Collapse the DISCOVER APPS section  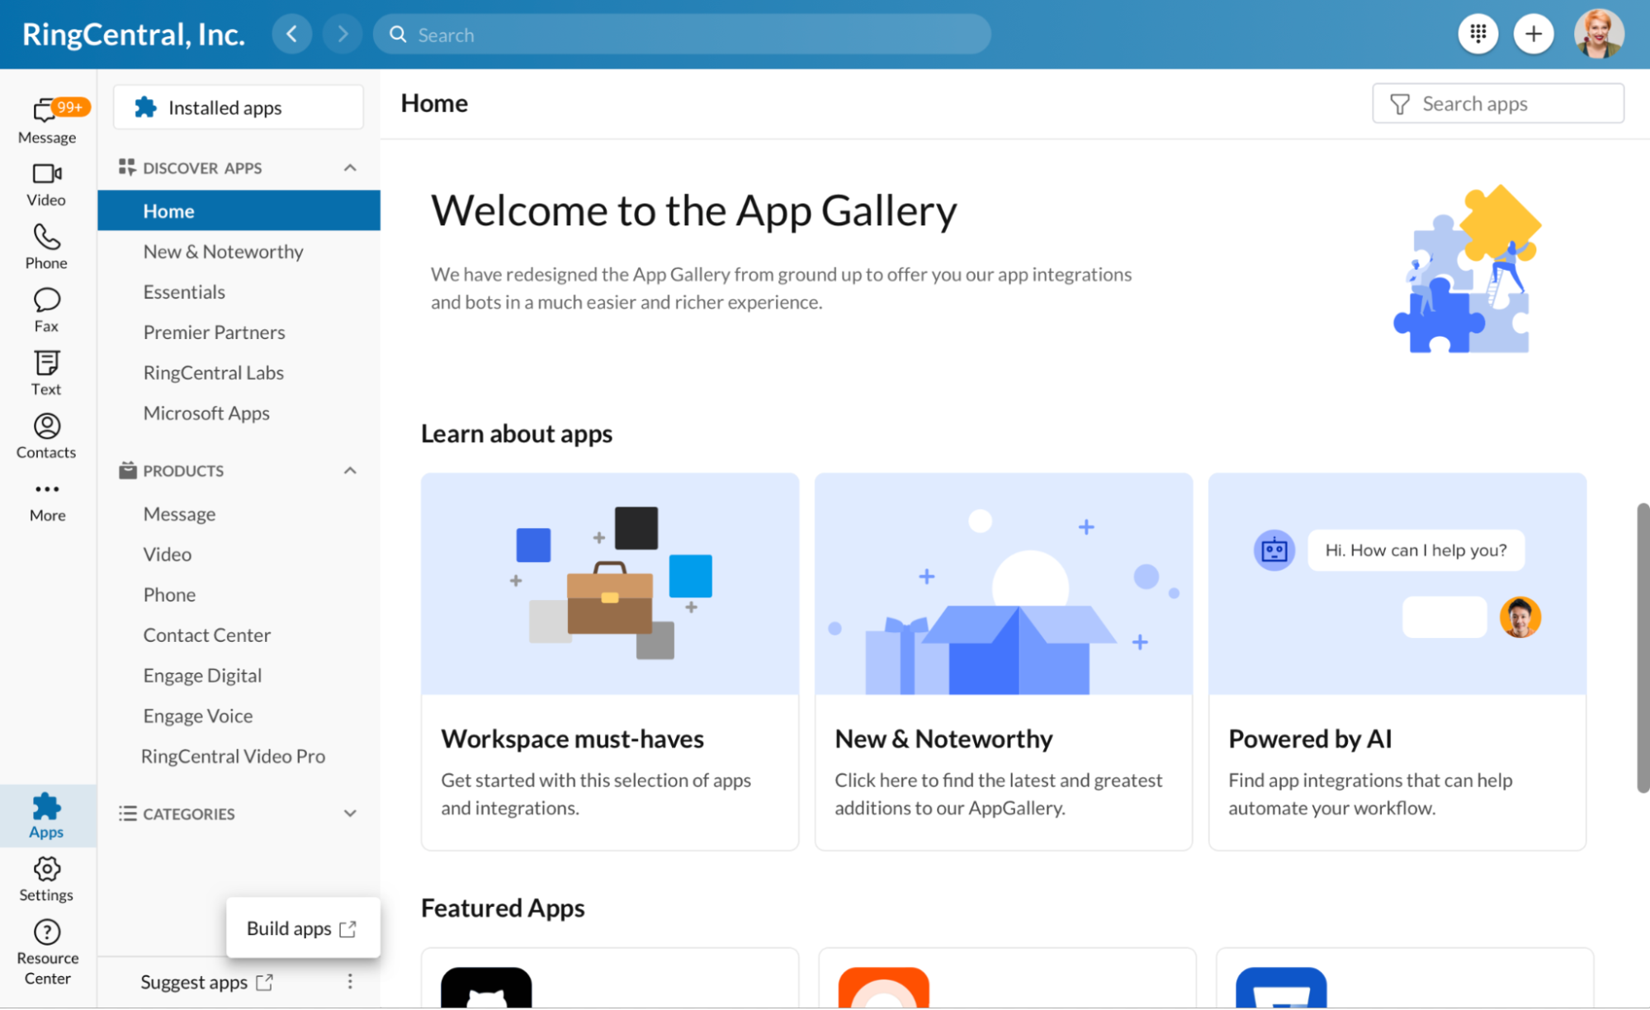point(349,168)
